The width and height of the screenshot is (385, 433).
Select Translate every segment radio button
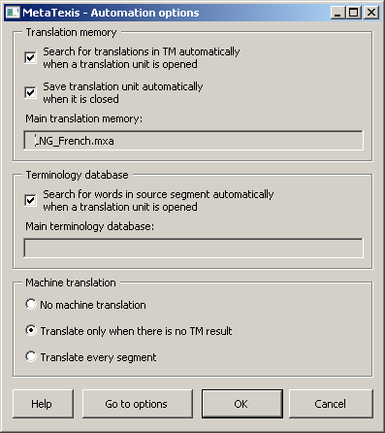click(31, 356)
